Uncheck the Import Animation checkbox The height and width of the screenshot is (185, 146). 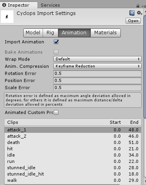[56, 42]
